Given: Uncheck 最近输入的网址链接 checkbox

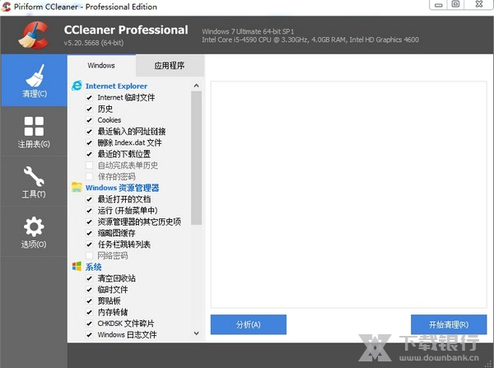Looking at the screenshot, I should (x=89, y=132).
